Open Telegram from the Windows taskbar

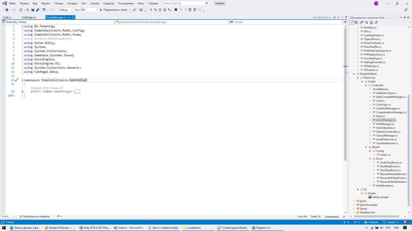pos(262,228)
